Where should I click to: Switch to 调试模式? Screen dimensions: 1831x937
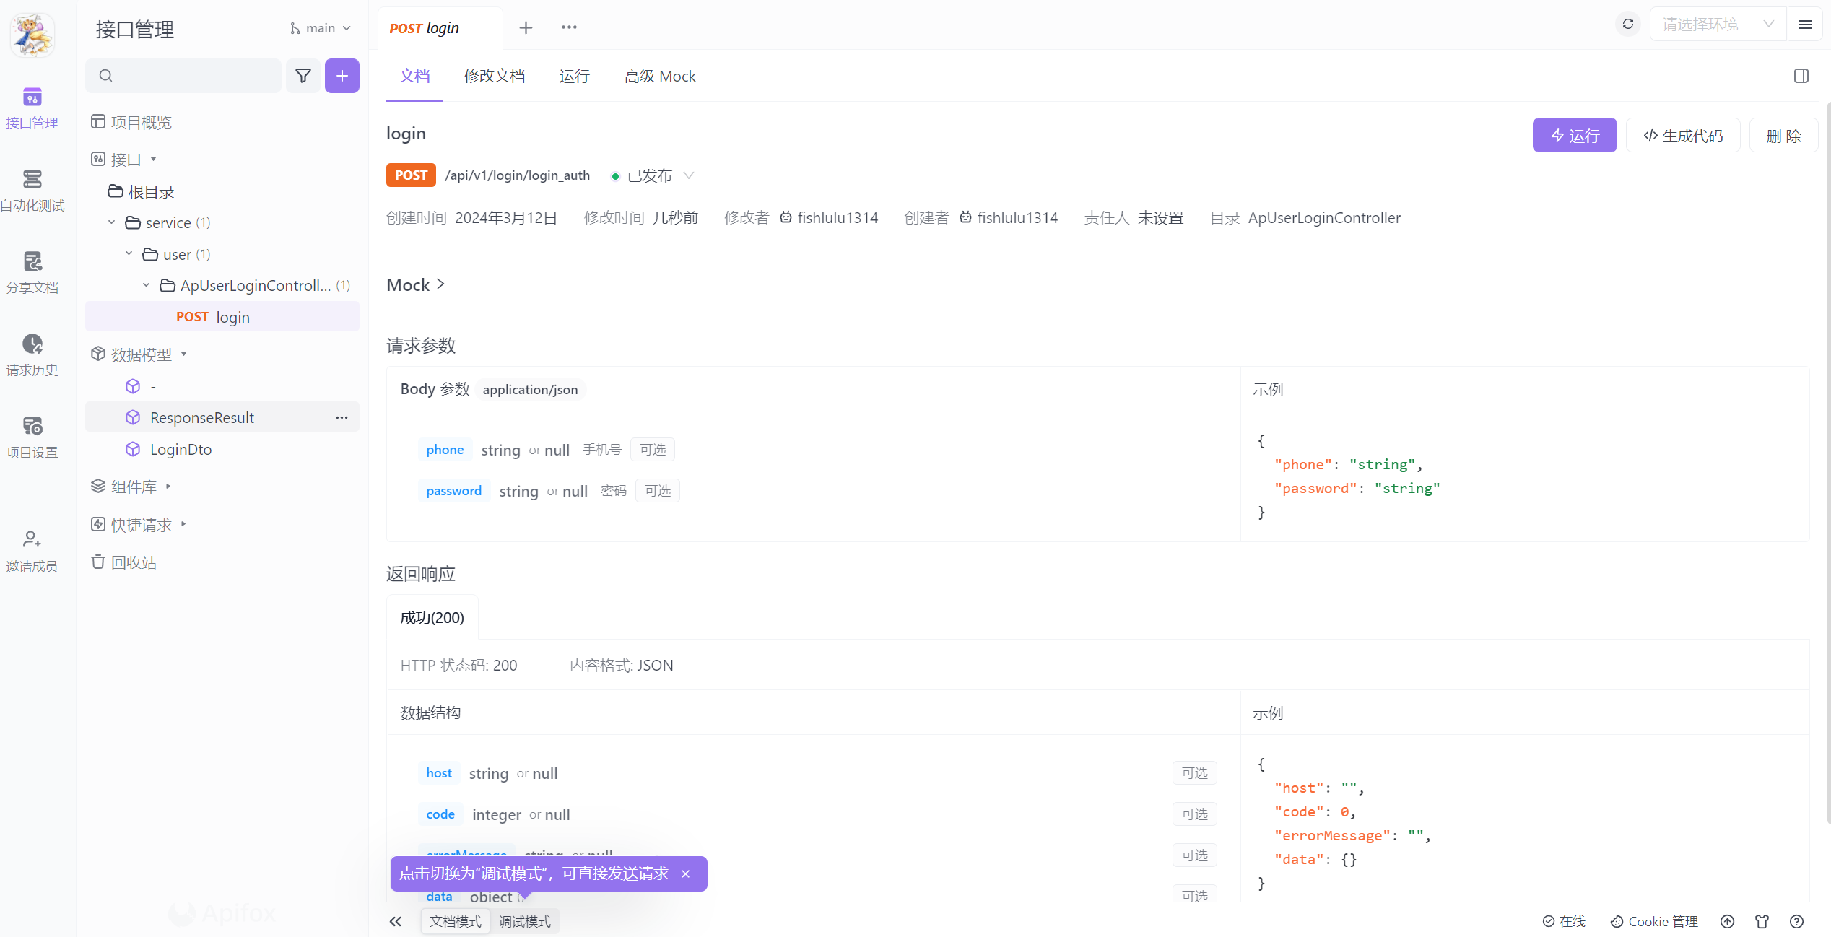coord(524,921)
